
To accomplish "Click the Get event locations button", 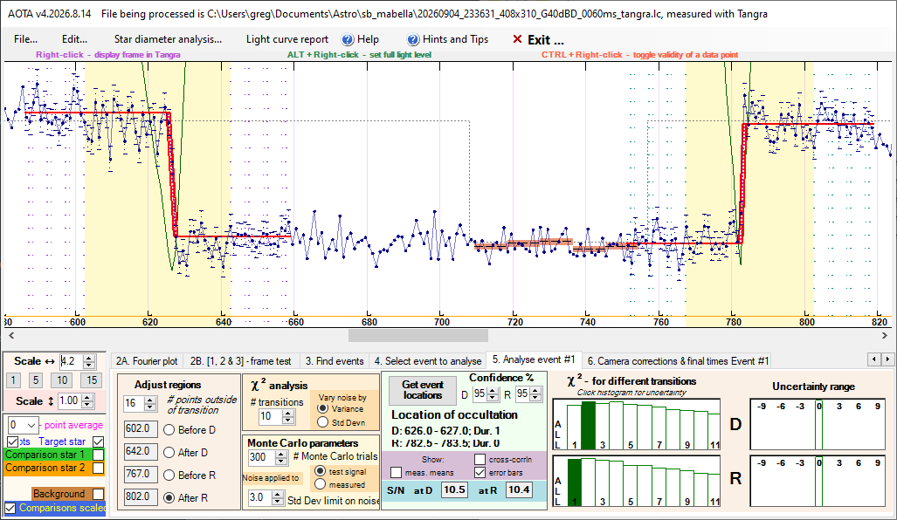I will tap(422, 390).
